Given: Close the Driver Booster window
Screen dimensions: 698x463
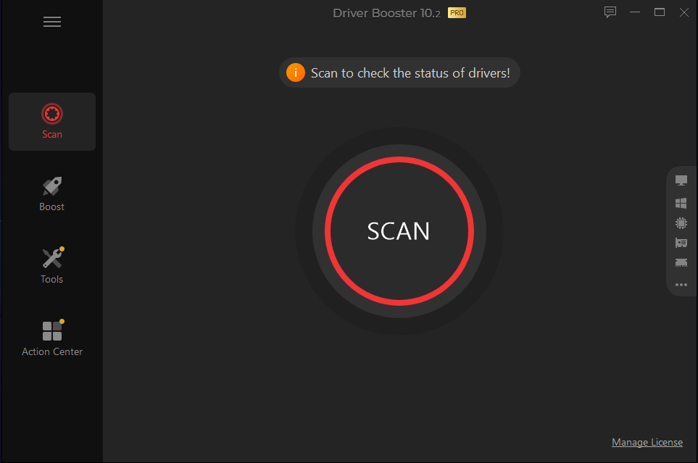Looking at the screenshot, I should pyautogui.click(x=684, y=12).
